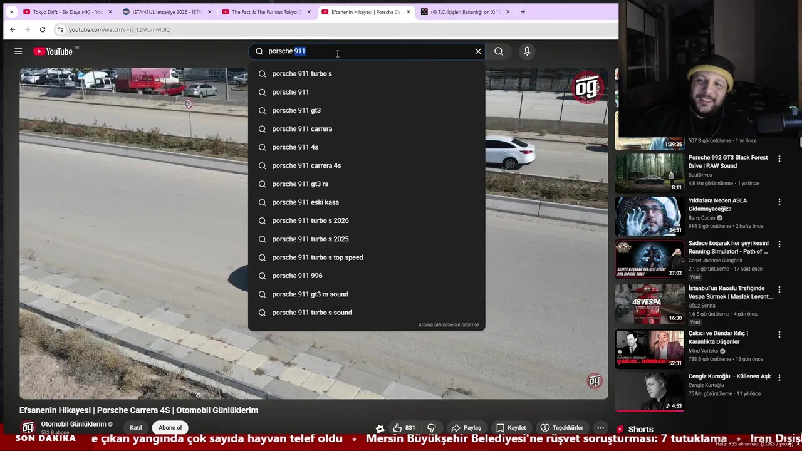Open options menu for Cengiz Kurtoğlu video
The width and height of the screenshot is (802, 451).
click(x=779, y=377)
